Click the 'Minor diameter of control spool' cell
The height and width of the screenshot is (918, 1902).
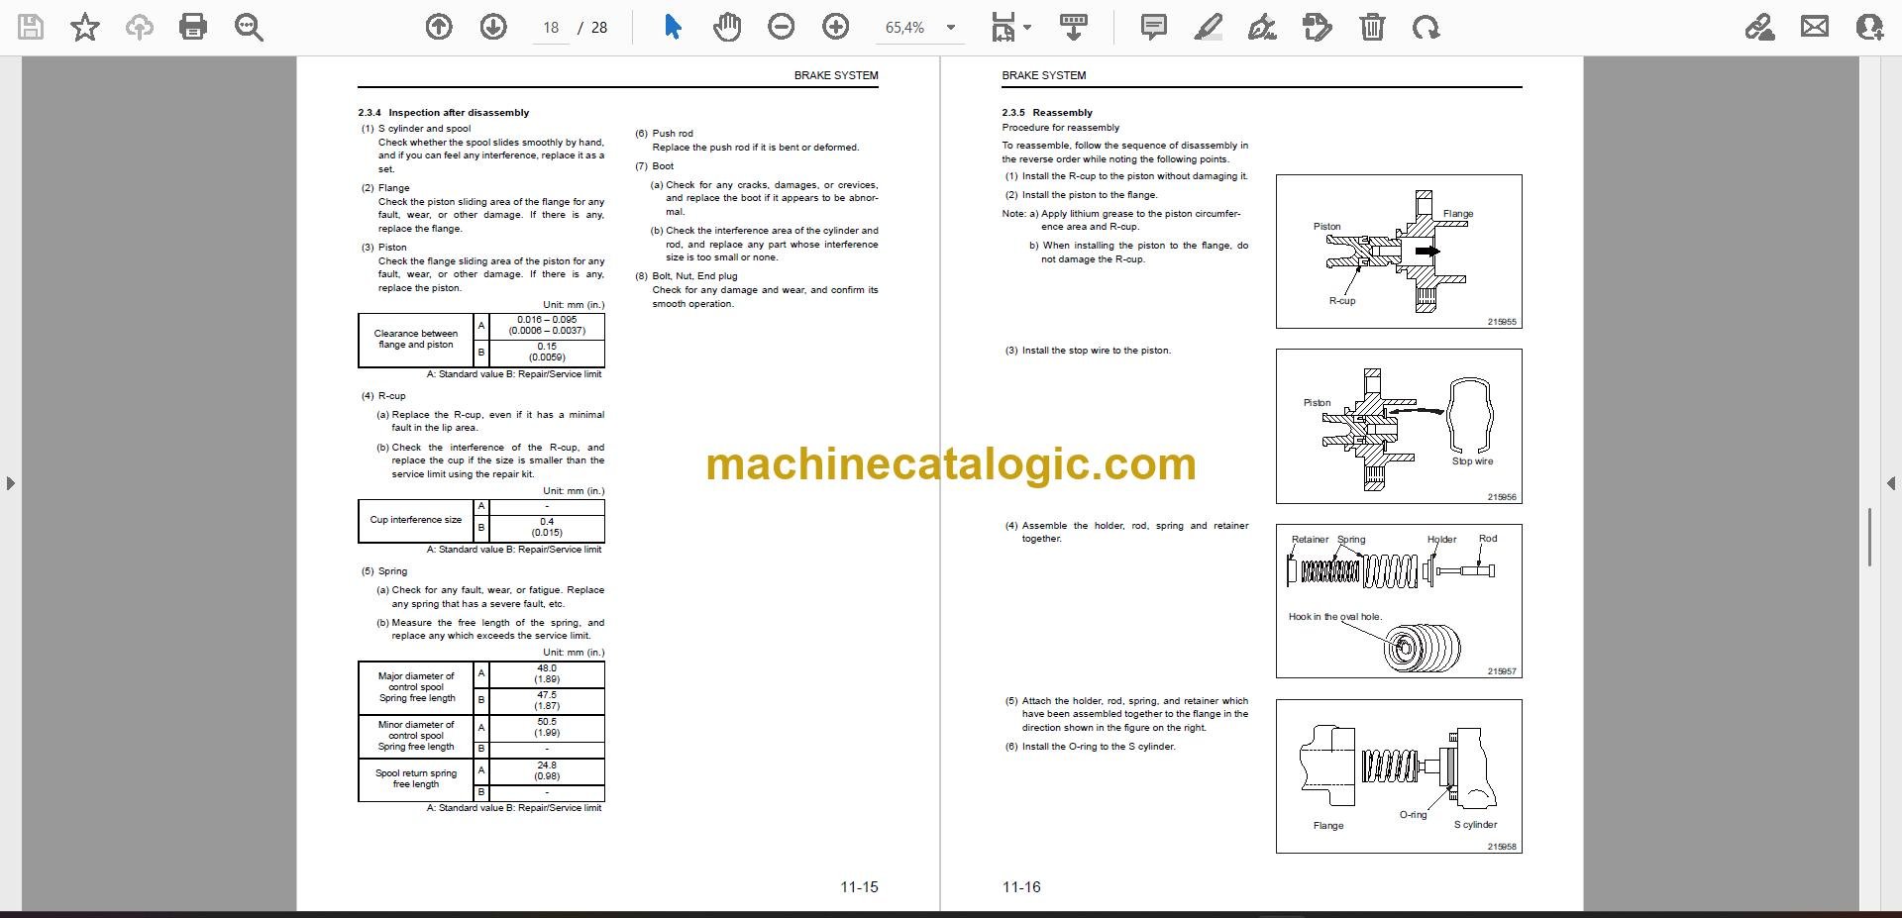pyautogui.click(x=416, y=736)
